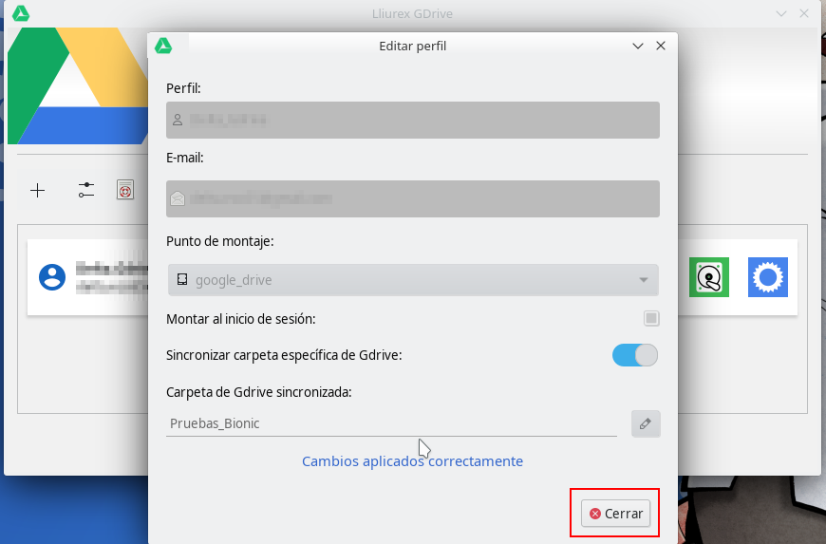This screenshot has height=544, width=826.
Task: Click the large Google Drive logo
Action: tap(76, 90)
